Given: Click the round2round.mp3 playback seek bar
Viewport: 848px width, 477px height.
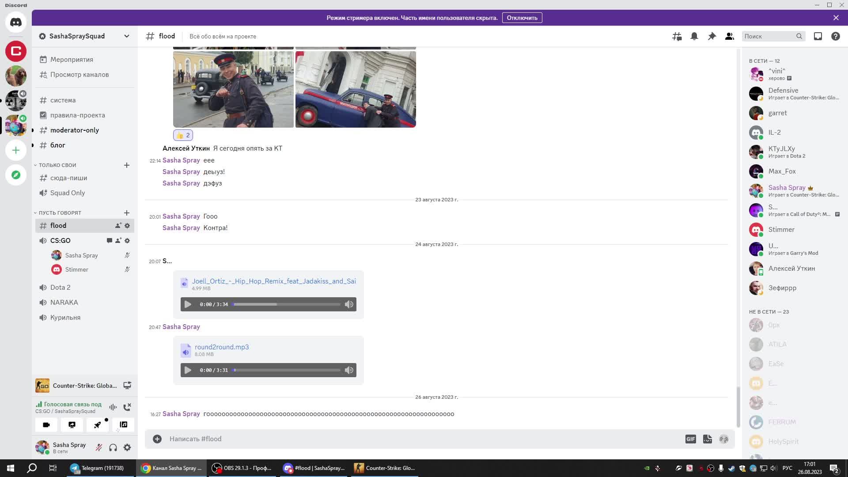Looking at the screenshot, I should [x=287, y=370].
